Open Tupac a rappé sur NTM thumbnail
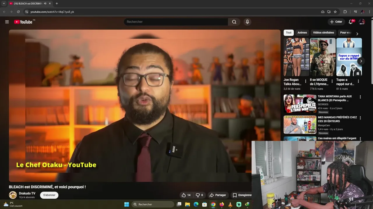Screen dimensions: 373x209 (x=349, y=57)
